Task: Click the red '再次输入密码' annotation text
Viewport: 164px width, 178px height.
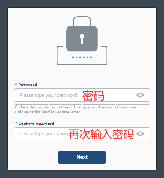Action: pyautogui.click(x=101, y=134)
